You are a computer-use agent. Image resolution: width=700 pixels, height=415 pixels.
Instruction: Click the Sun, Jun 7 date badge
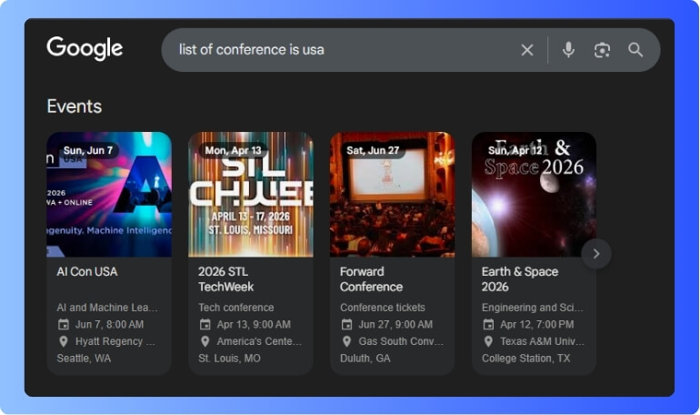point(88,150)
